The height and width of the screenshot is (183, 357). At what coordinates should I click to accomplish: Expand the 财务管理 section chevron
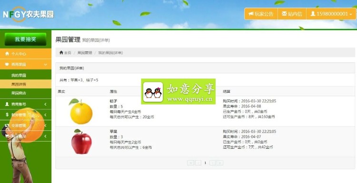point(46,115)
